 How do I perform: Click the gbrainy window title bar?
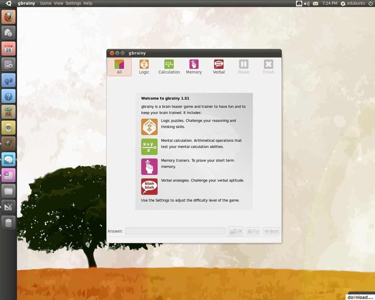point(194,53)
